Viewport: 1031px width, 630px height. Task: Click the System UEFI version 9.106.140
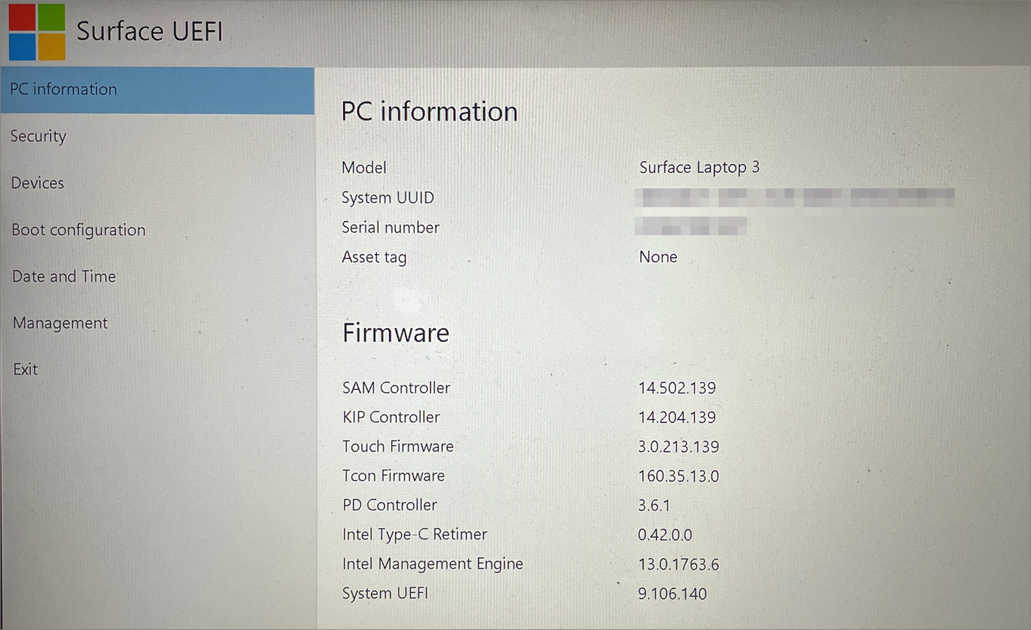(x=673, y=594)
